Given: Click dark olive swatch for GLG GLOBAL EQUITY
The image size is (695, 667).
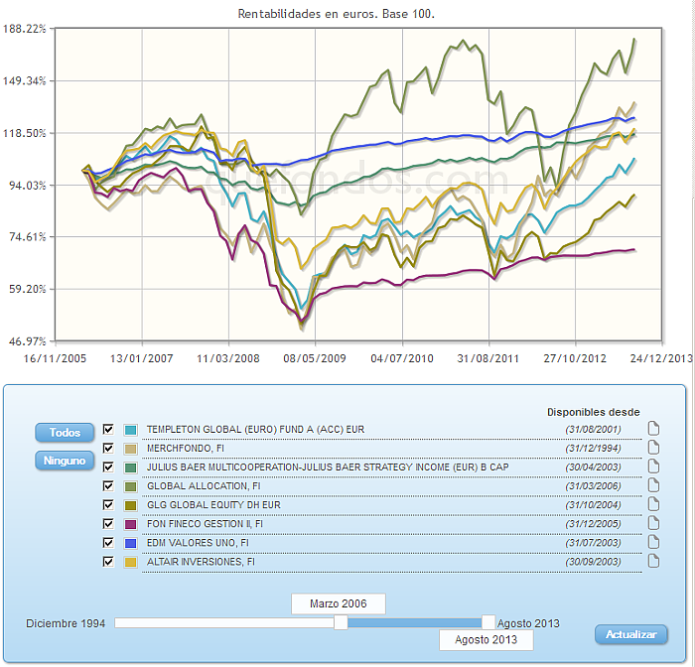Looking at the screenshot, I should click(x=130, y=505).
